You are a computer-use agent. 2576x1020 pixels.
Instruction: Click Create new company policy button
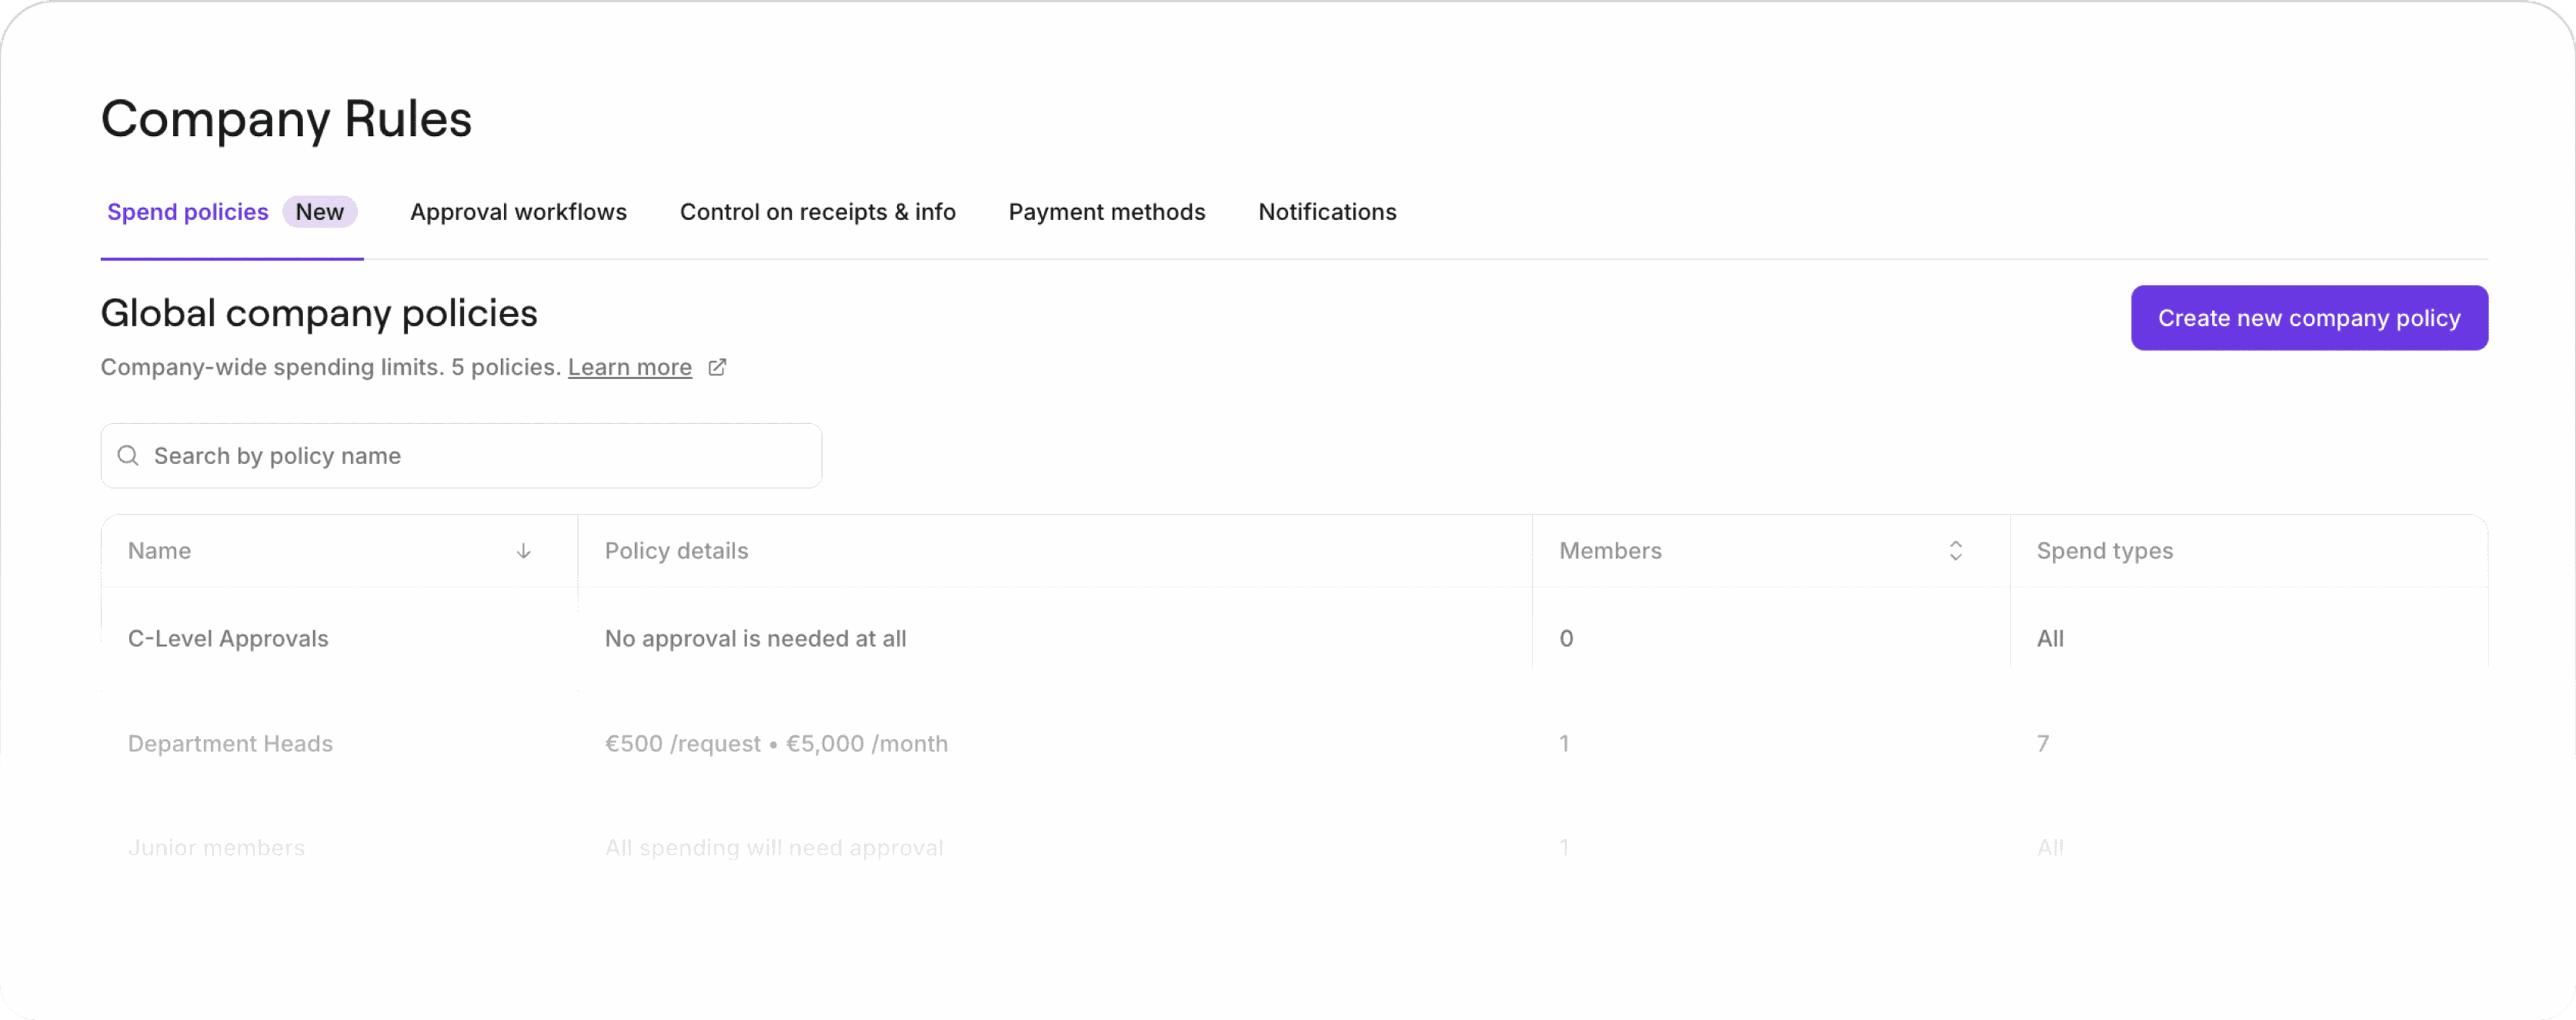[2308, 318]
